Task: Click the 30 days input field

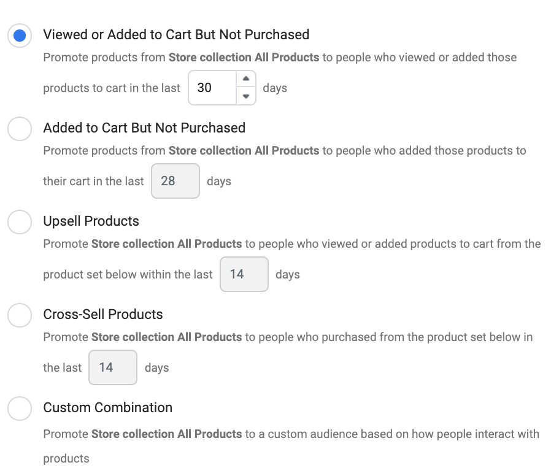Action: point(212,88)
